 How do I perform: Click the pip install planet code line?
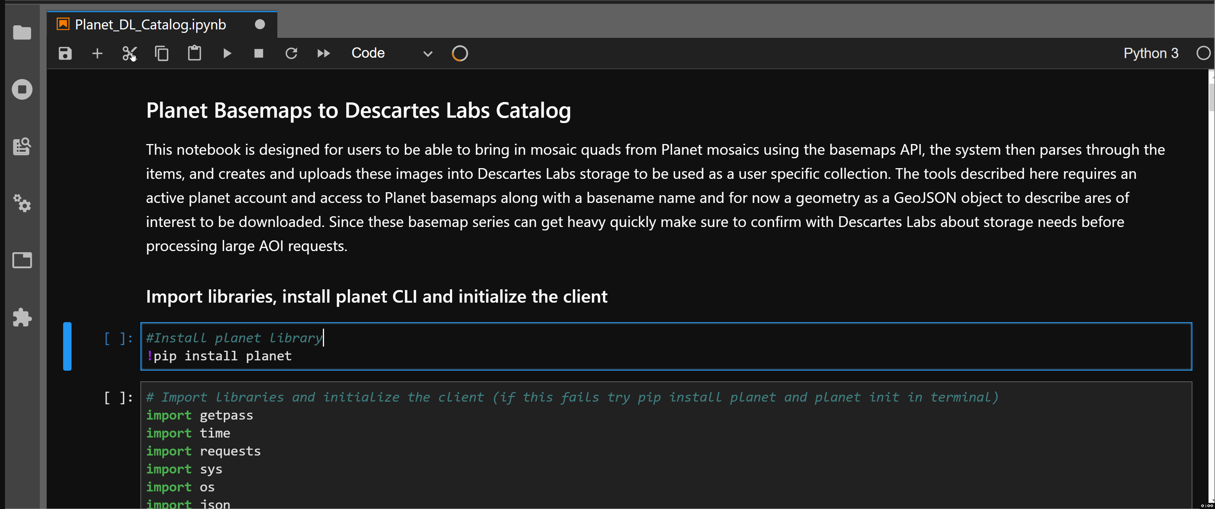[219, 356]
